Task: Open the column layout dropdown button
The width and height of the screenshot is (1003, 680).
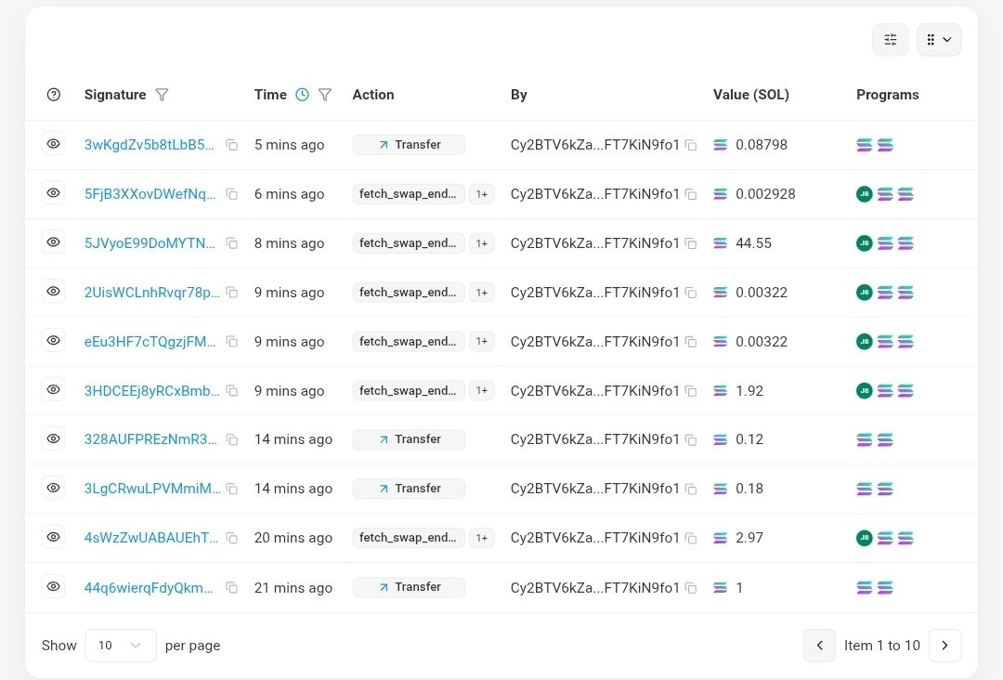Action: (938, 40)
